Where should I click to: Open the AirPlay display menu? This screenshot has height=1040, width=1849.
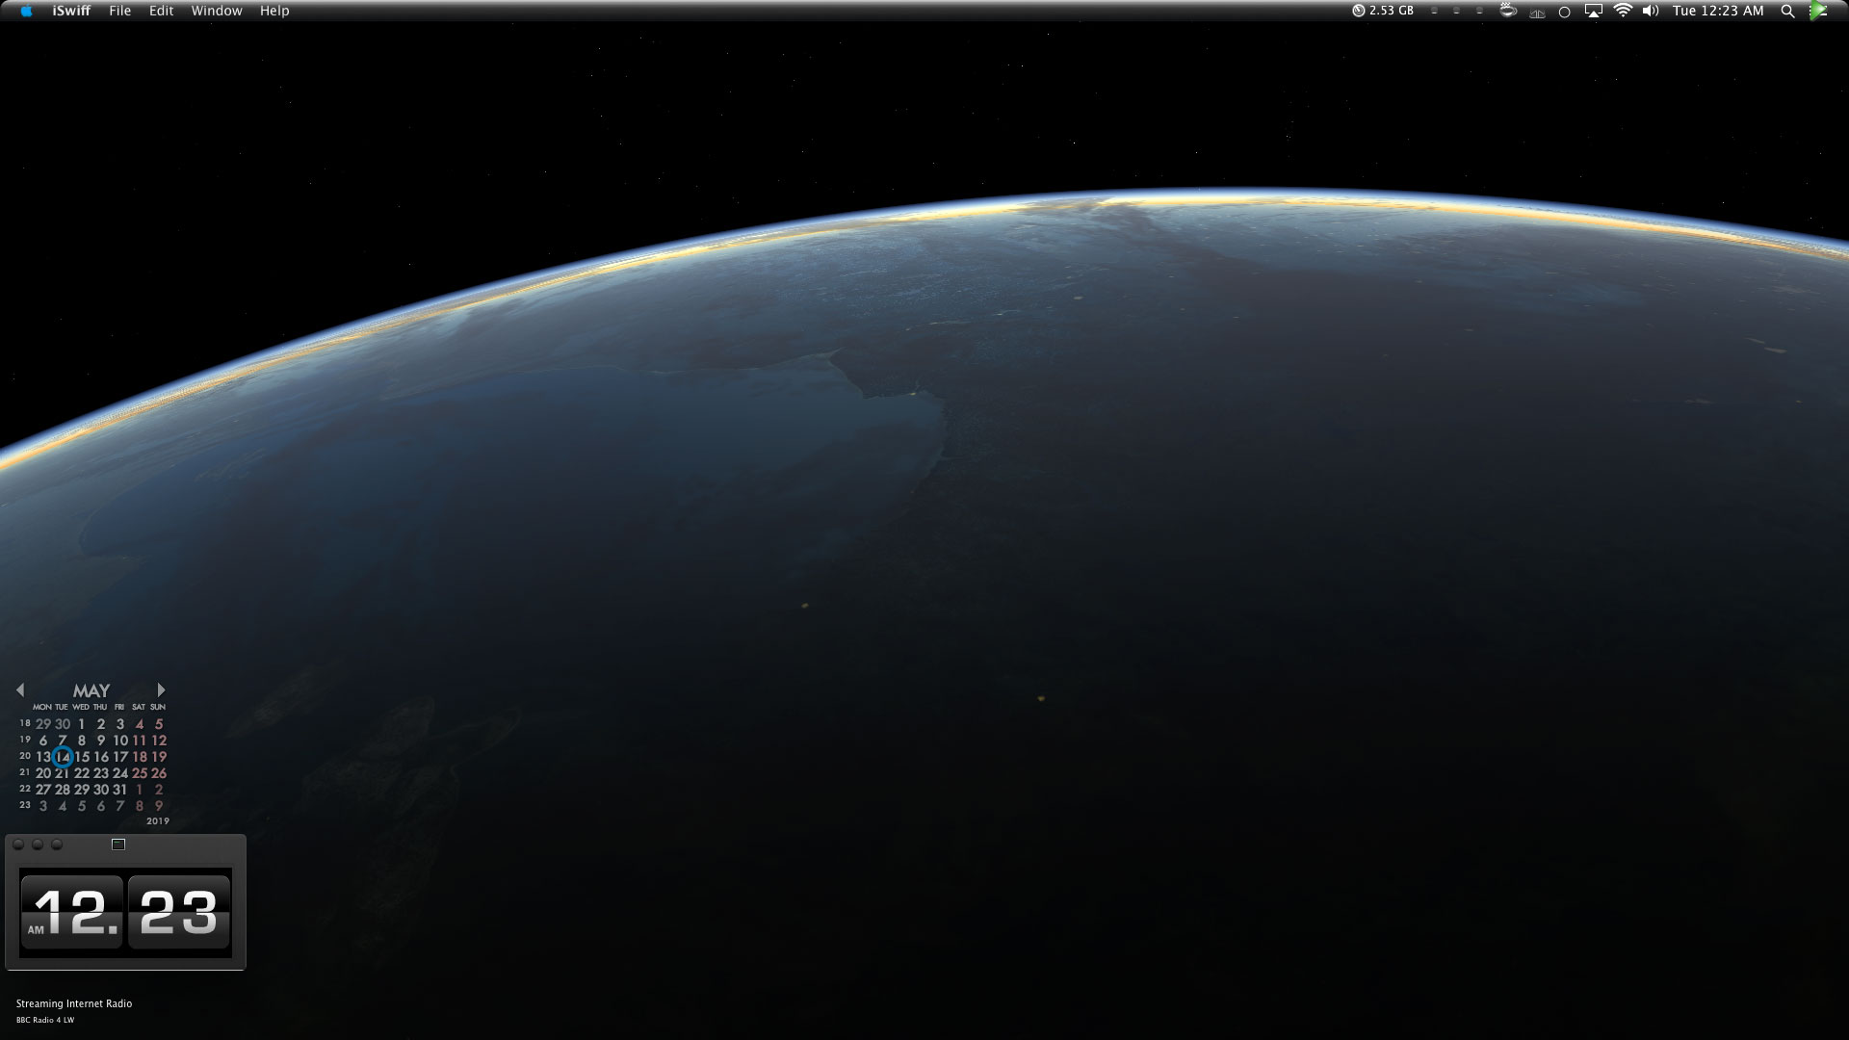pos(1594,11)
